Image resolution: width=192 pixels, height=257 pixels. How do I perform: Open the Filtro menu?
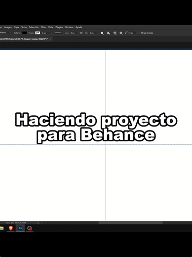click(x=43, y=27)
